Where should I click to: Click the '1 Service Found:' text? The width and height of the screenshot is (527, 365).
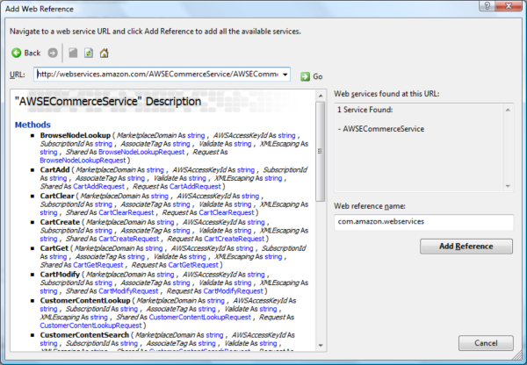pos(365,110)
